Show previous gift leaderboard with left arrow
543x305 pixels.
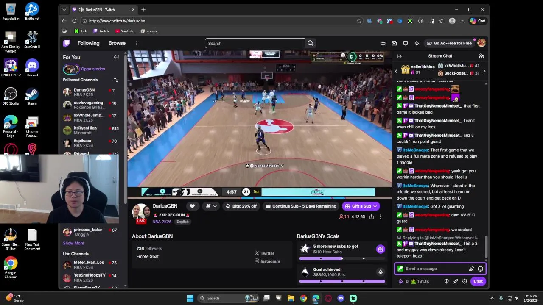coord(396,72)
